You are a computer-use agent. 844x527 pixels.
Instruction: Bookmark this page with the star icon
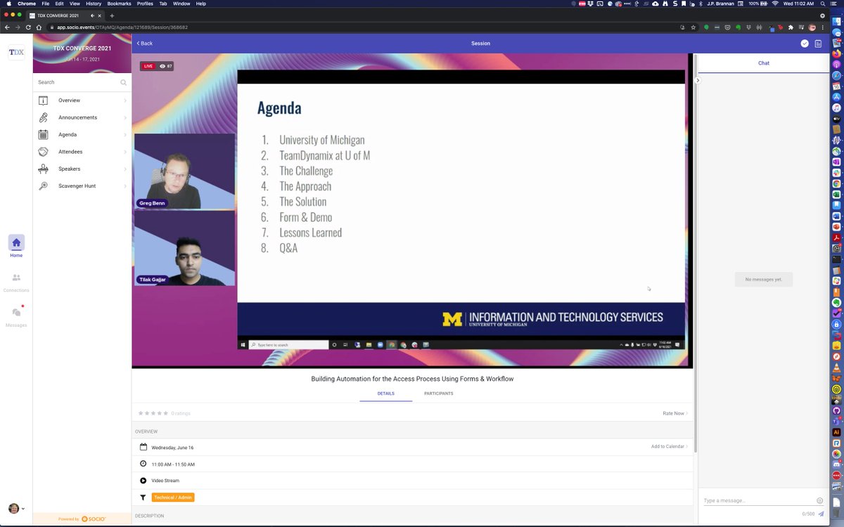click(x=693, y=27)
